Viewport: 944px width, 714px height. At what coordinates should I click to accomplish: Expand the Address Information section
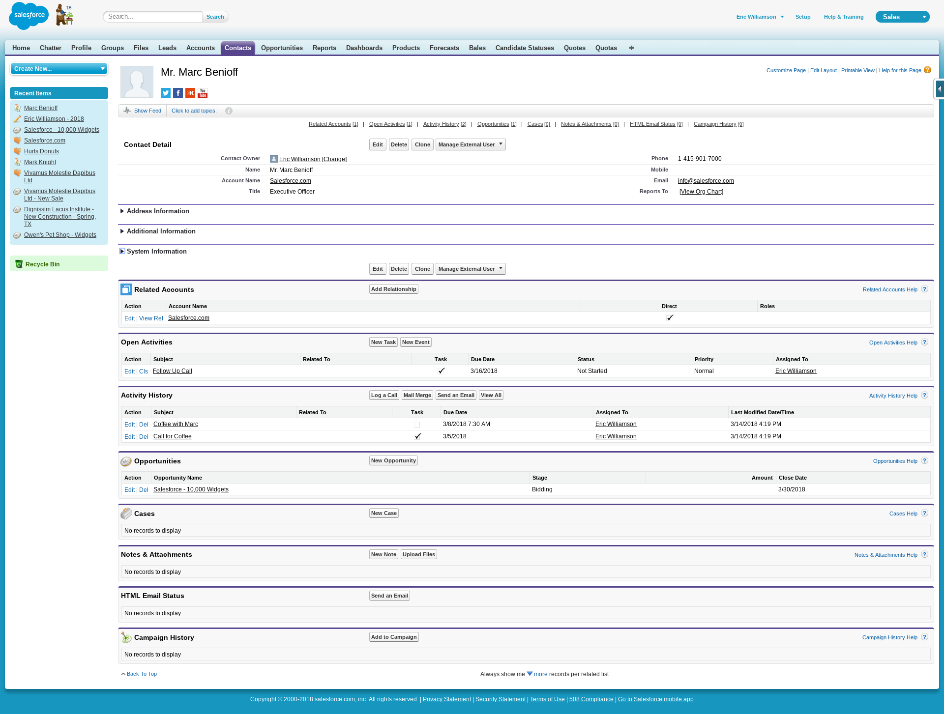pyautogui.click(x=122, y=211)
